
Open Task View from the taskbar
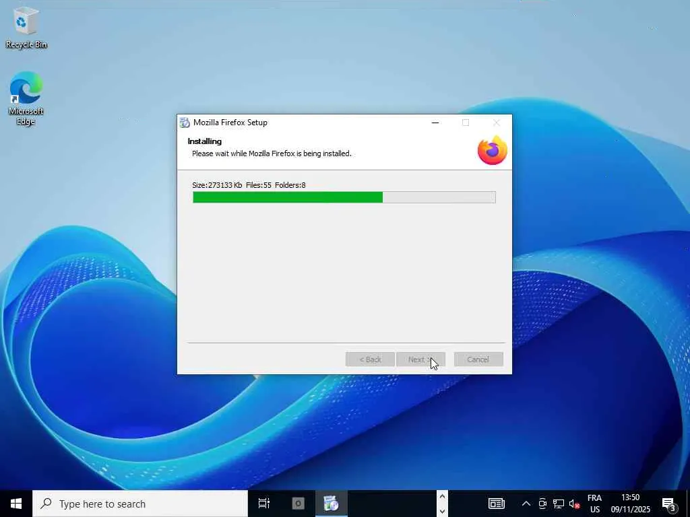click(264, 504)
